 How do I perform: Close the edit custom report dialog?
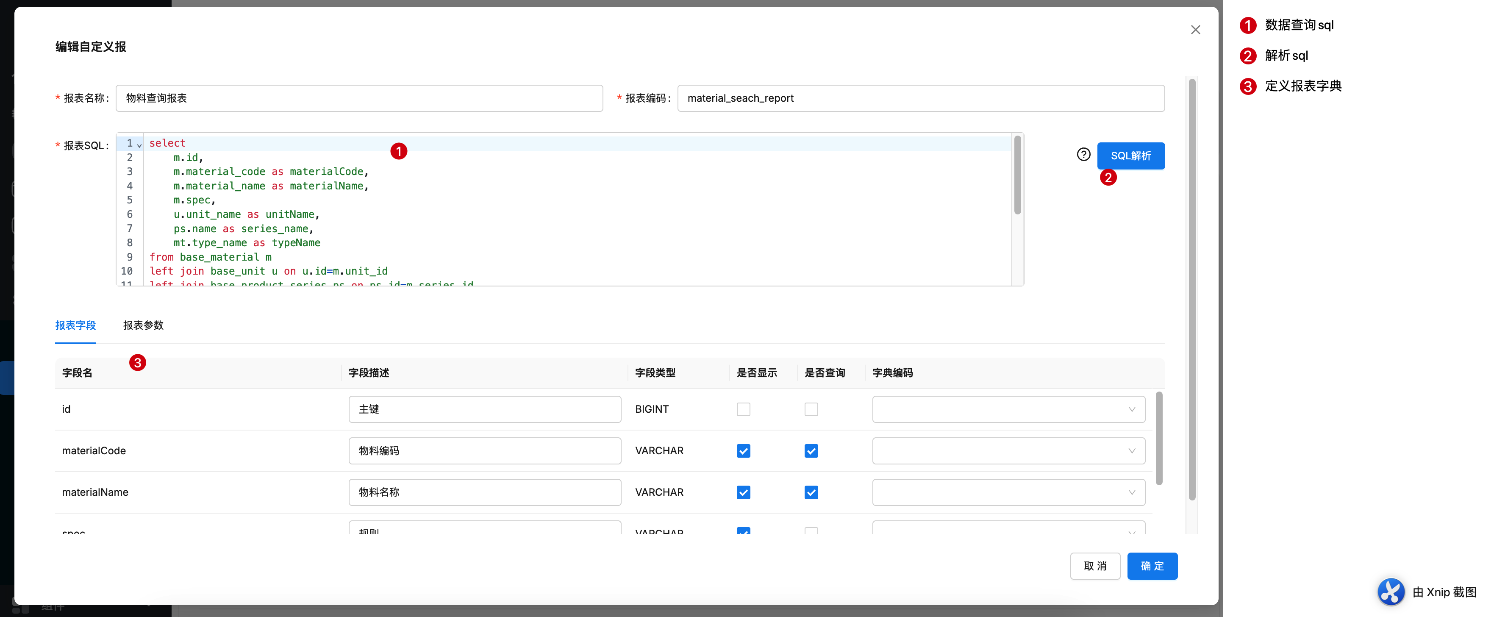click(x=1195, y=30)
